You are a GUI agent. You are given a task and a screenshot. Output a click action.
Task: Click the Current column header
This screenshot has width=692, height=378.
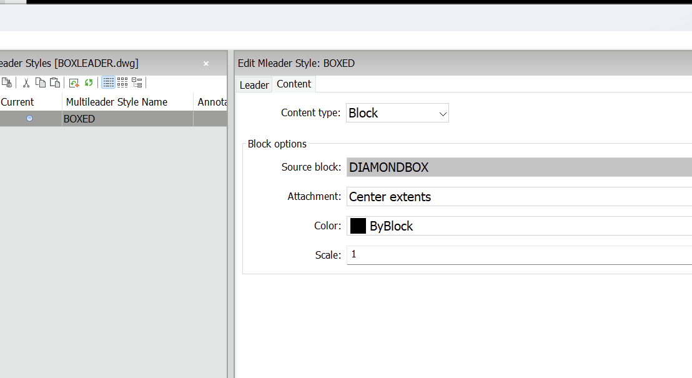17,102
